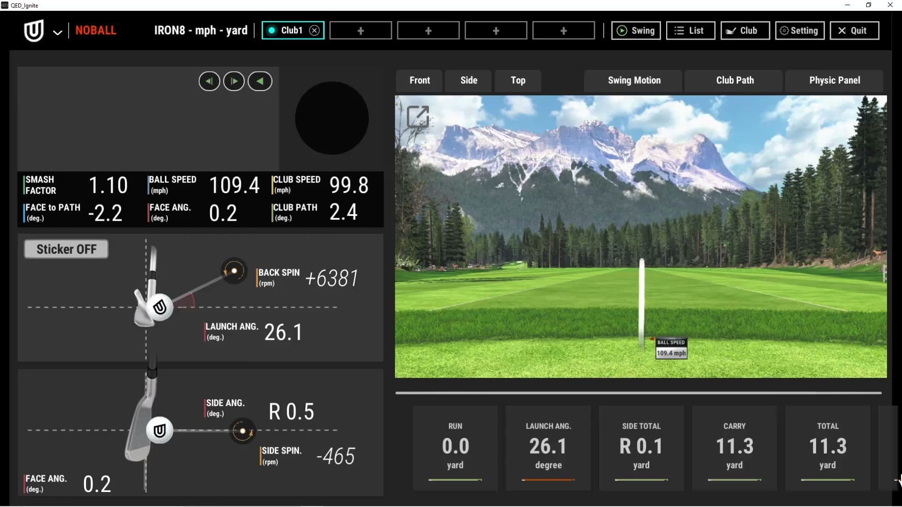Close the Club1 tab

click(x=314, y=30)
